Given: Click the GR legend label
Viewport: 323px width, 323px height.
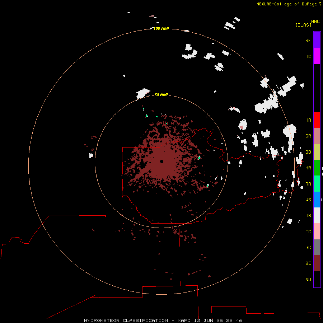Looking at the screenshot, I should point(308,136).
